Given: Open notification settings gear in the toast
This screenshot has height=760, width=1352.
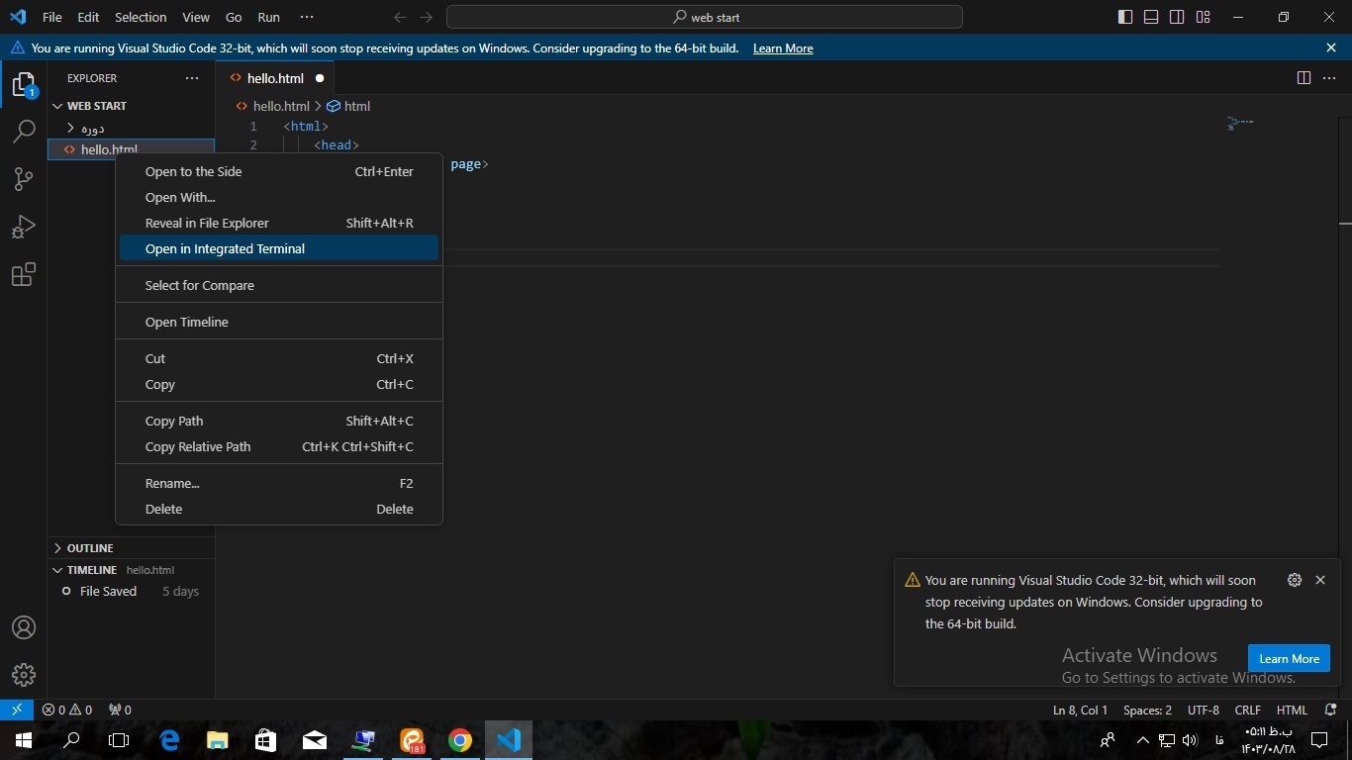Looking at the screenshot, I should pyautogui.click(x=1294, y=580).
